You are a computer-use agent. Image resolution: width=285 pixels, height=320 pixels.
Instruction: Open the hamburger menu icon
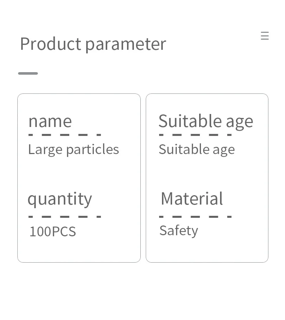coord(265,36)
